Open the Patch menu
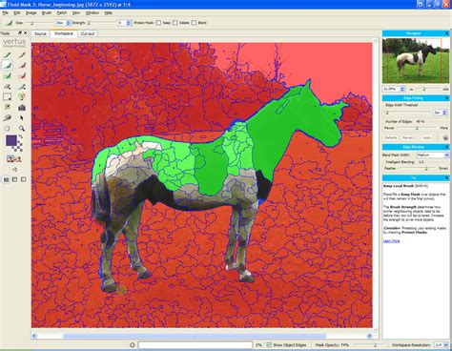 62,13
